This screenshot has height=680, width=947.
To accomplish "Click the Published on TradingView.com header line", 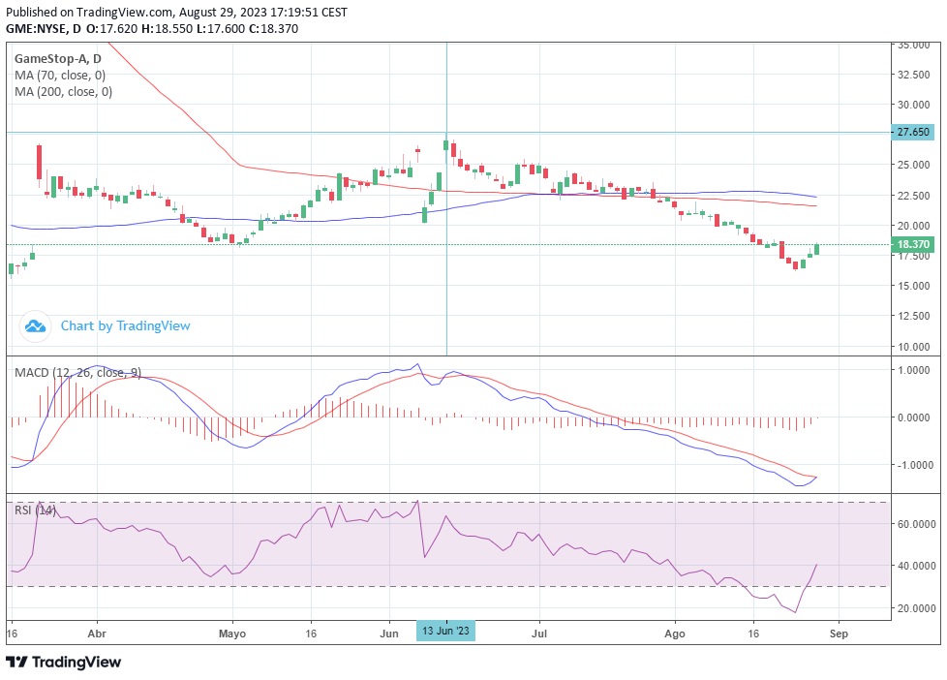I will (176, 12).
